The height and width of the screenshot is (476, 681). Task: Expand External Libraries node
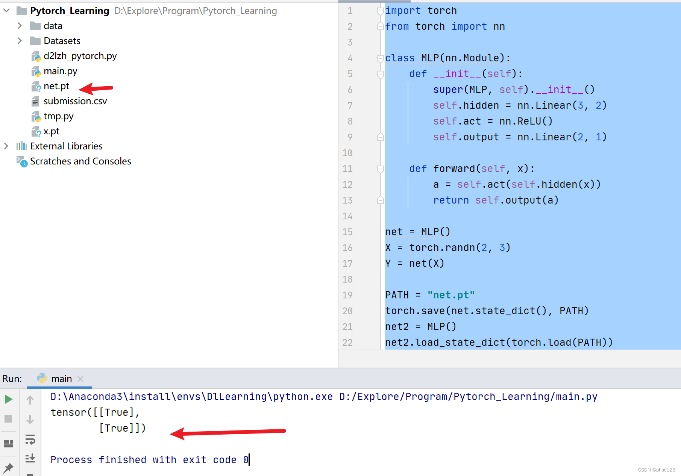(6, 146)
